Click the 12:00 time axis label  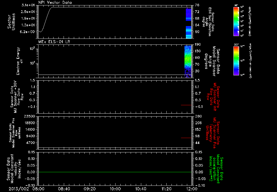tap(192, 189)
